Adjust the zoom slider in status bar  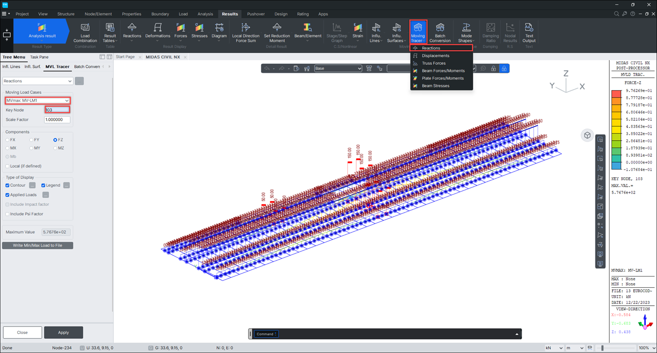602,348
